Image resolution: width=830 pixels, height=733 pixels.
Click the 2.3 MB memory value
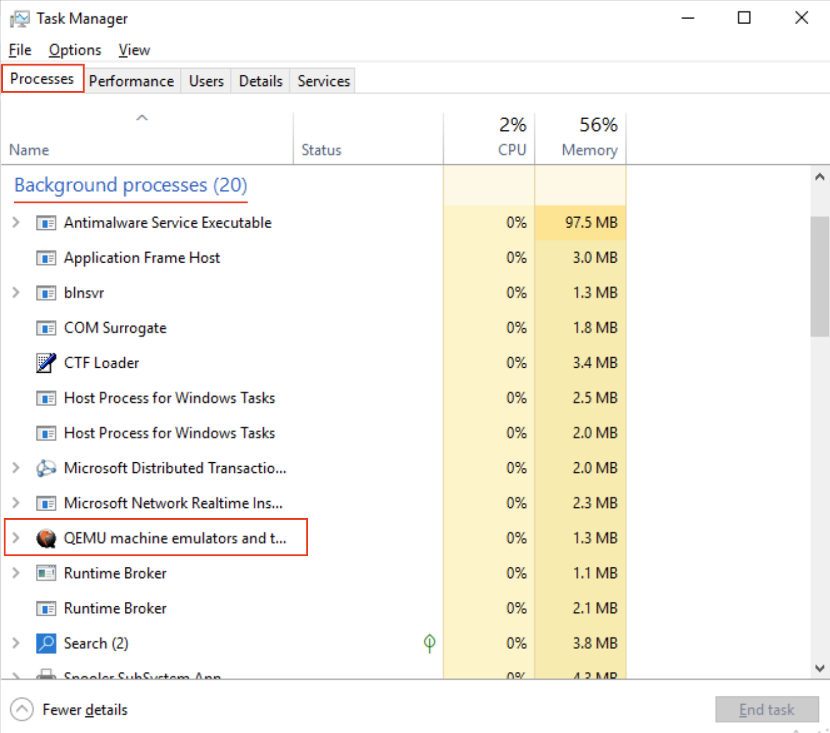(595, 504)
